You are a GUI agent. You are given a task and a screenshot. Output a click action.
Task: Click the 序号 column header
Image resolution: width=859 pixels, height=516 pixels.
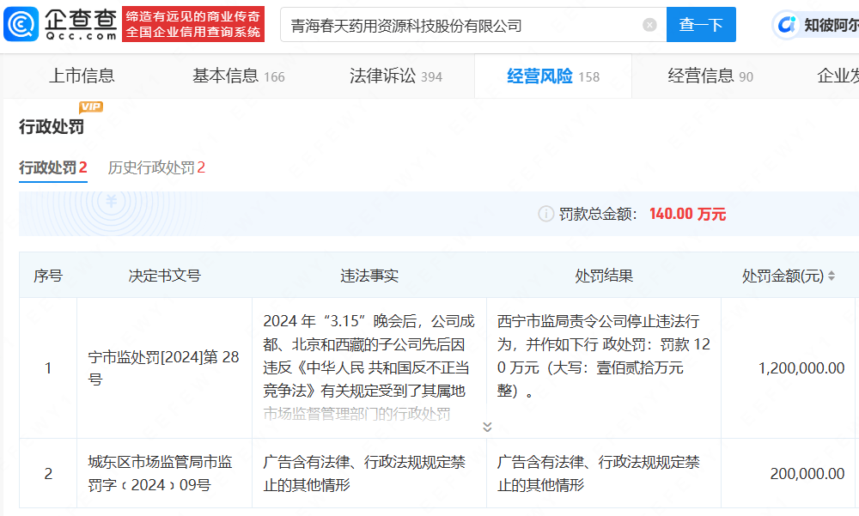point(48,276)
